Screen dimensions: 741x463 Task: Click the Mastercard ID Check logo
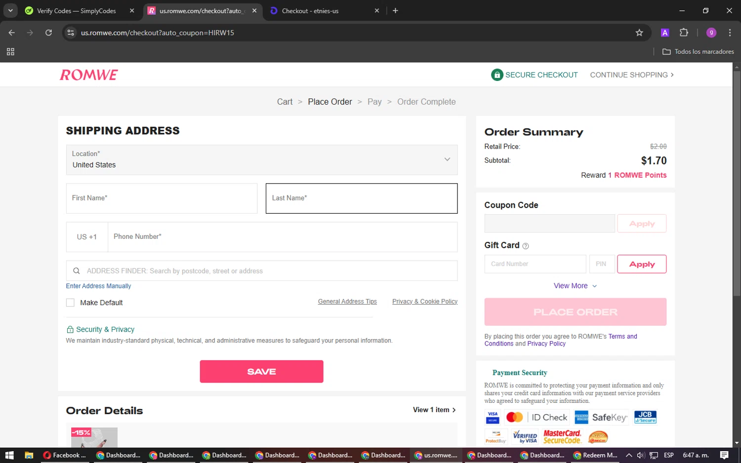[x=537, y=418]
